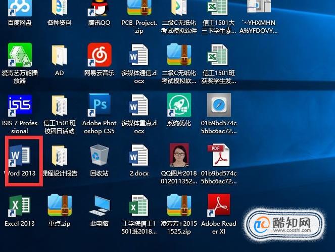Select the `~YHXMHNA%YFDOVY... file icon
This screenshot has height=252, width=335.
click(259, 7)
